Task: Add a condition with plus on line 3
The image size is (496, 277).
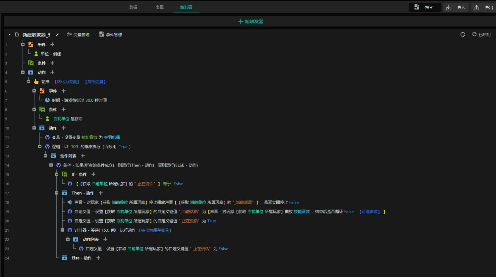Action: pyautogui.click(x=52, y=63)
